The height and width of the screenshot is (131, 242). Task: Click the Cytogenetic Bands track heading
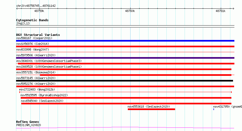(x=32, y=20)
